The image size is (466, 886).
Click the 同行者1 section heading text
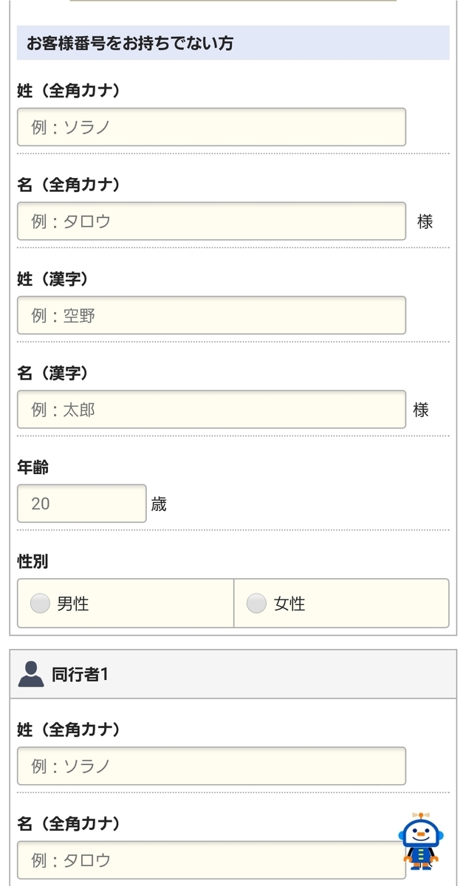80,674
